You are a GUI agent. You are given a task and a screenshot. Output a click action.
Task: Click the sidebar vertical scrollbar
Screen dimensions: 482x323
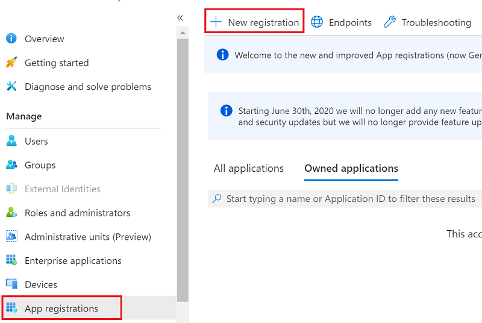183,163
